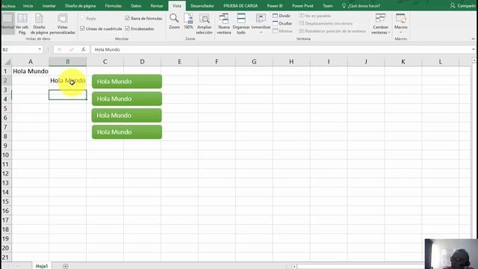The image size is (478, 269).
Task: Click Mostrar unhide window button
Action: 282,31
